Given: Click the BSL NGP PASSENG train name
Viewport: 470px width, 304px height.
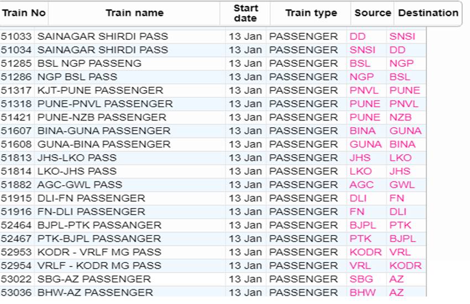Looking at the screenshot, I should point(90,64).
